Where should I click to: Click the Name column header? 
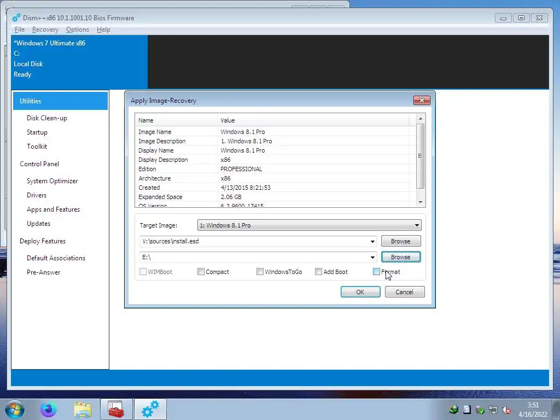coord(176,120)
